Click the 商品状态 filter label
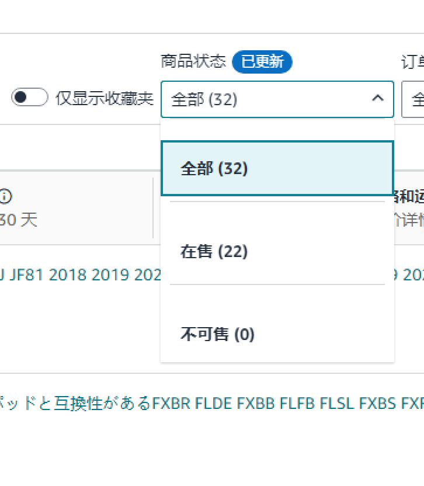 (193, 62)
